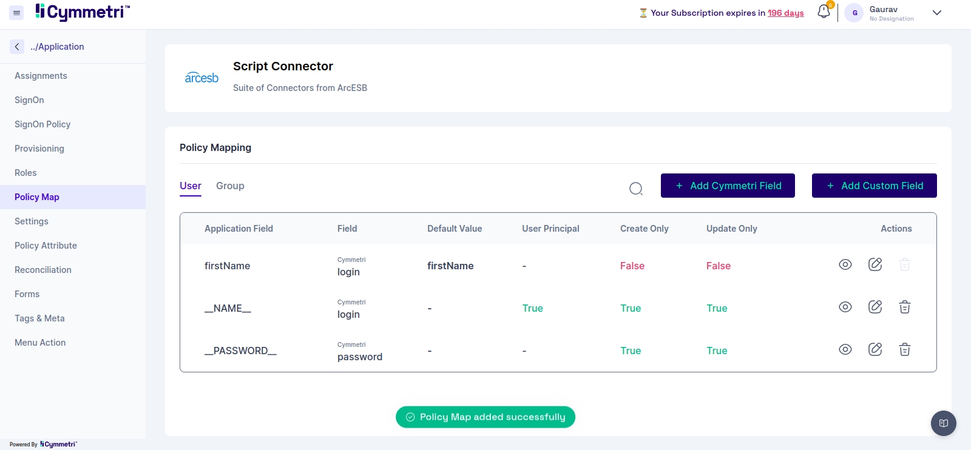The height and width of the screenshot is (450, 971).
Task: Switch to the Group tab
Action: click(x=230, y=186)
